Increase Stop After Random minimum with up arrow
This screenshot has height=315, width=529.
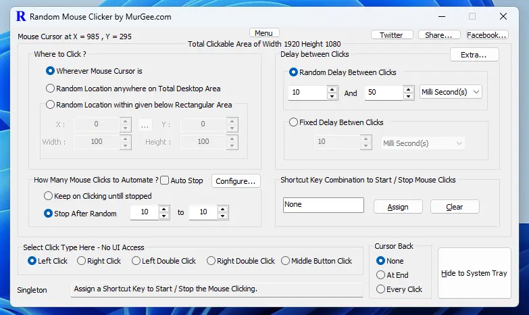coord(164,209)
